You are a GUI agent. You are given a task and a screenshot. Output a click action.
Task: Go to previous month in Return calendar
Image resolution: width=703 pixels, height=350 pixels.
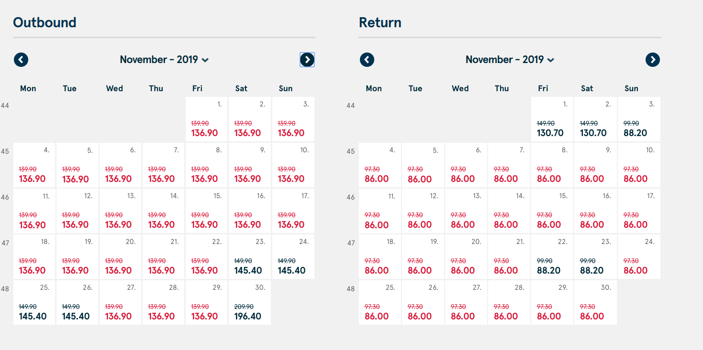click(367, 60)
